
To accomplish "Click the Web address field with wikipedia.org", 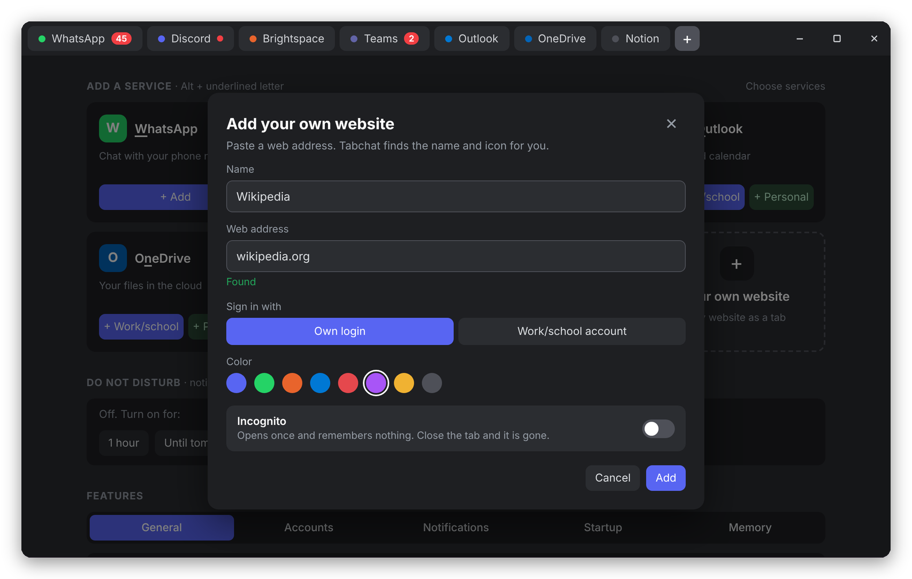I will [456, 256].
